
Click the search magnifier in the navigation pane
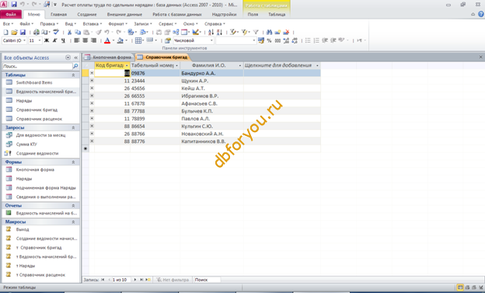tap(75, 66)
